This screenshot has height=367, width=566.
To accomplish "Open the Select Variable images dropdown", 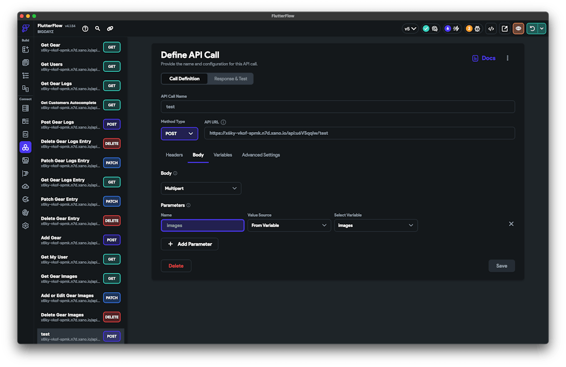I will click(x=376, y=225).
